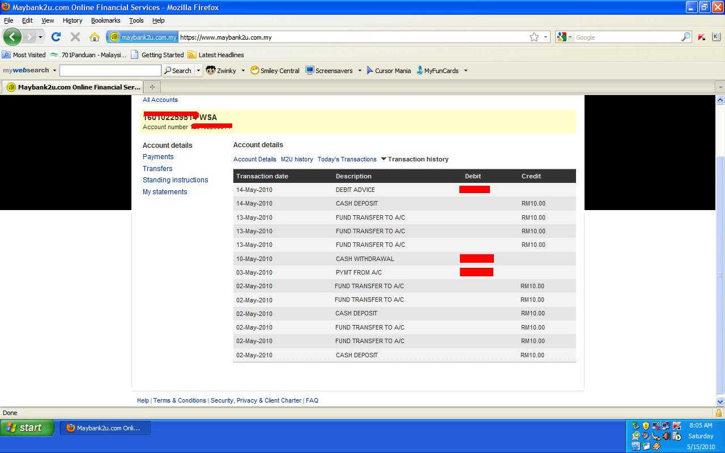Click the 701Panduan bookmark
This screenshot has height=453, width=725.
[x=88, y=55]
